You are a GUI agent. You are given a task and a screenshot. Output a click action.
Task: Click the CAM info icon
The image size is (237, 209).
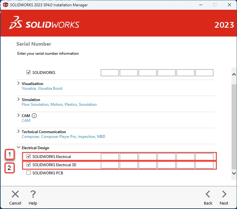click(34, 116)
